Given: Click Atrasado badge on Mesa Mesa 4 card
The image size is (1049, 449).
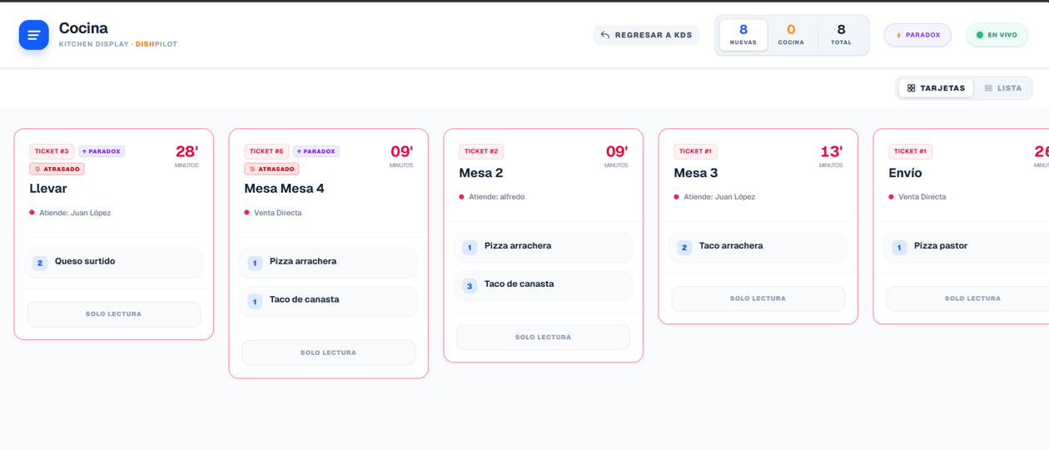Looking at the screenshot, I should pos(271,169).
